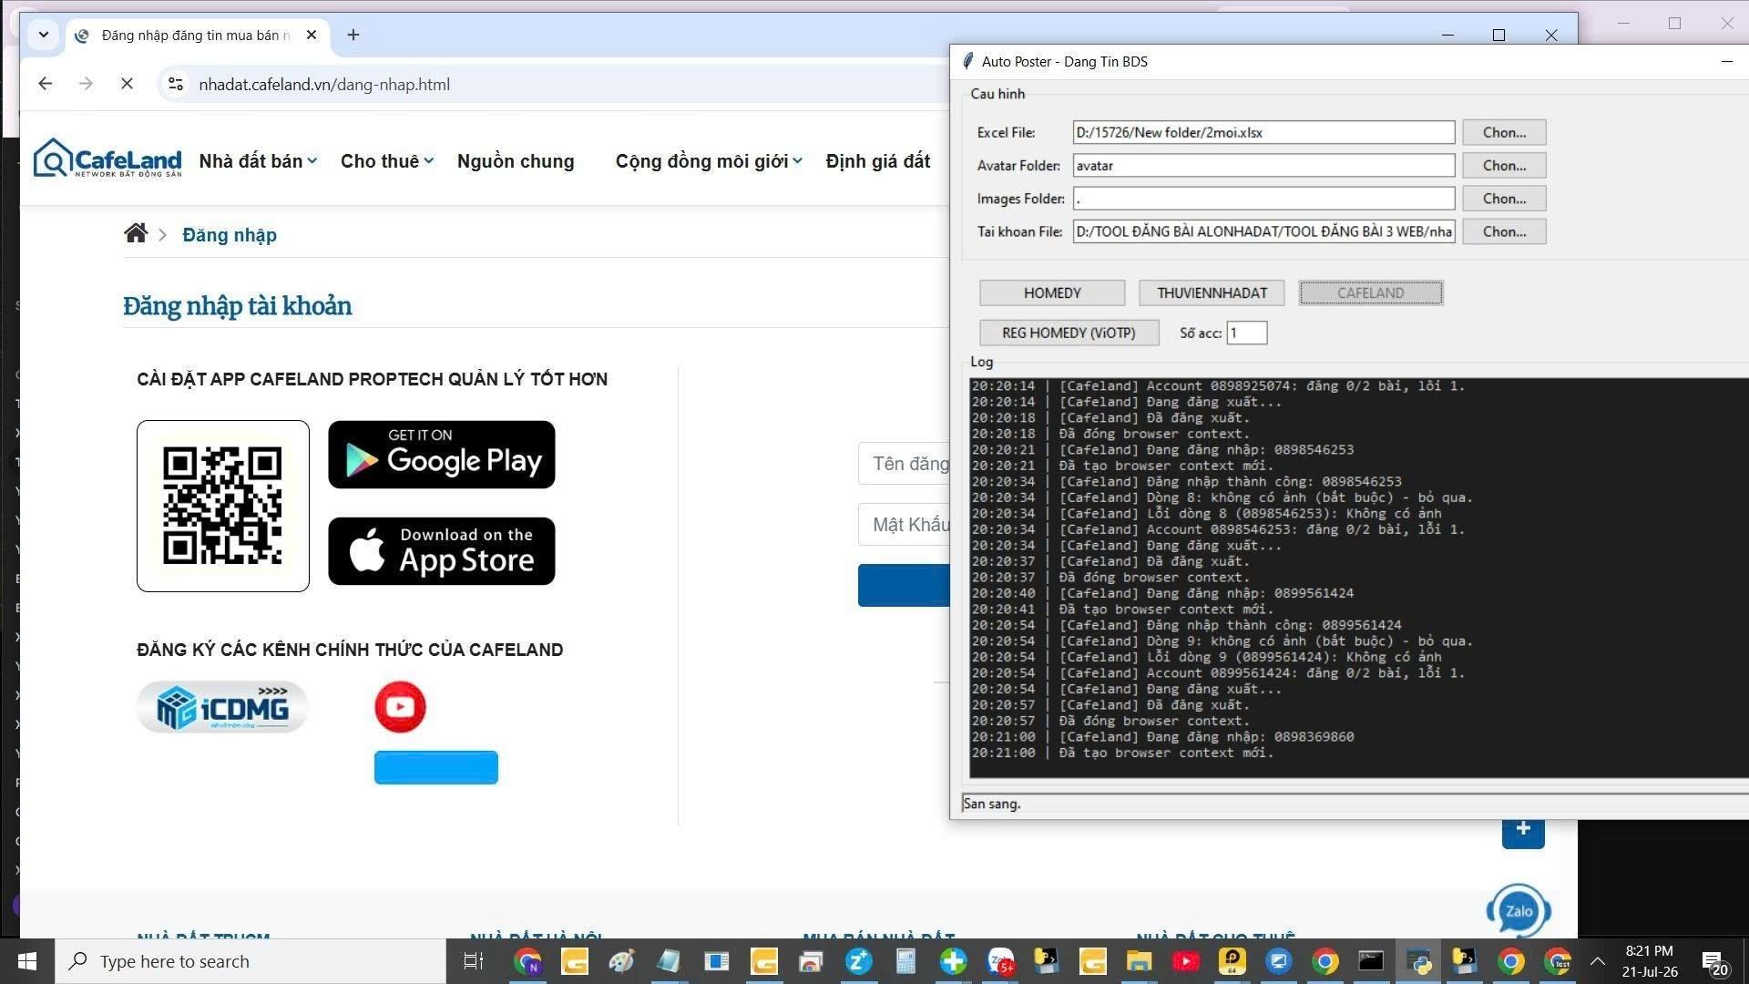Open File Explorer from the taskbar
Viewport: 1749px width, 984px height.
(x=1139, y=961)
